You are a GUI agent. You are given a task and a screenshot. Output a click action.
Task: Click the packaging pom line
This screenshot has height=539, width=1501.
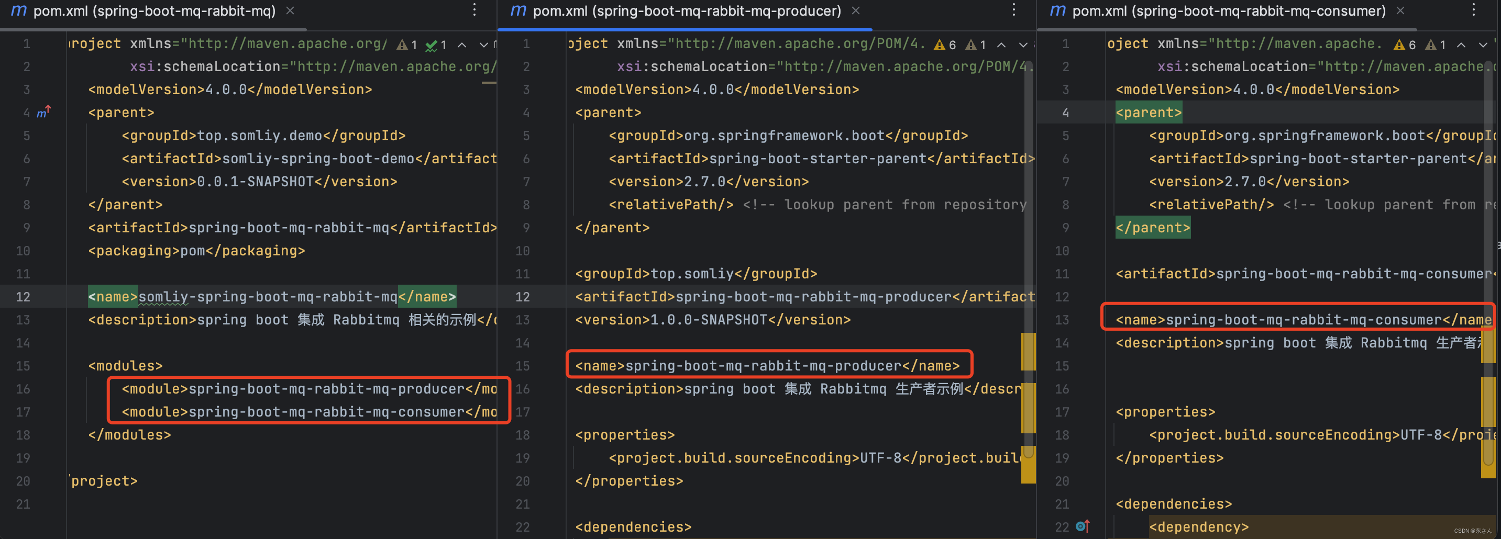click(196, 251)
